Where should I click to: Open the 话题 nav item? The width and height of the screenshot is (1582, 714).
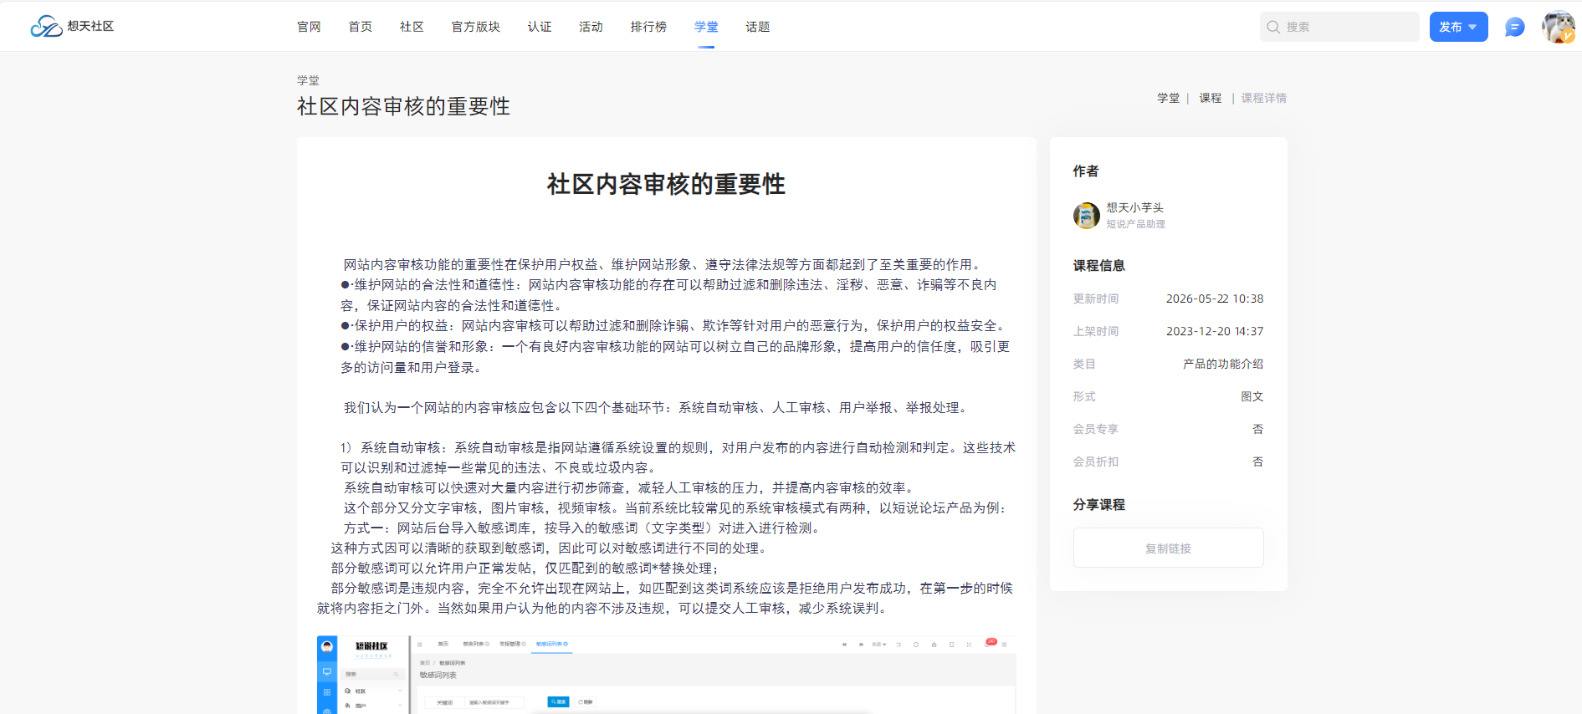pyautogui.click(x=758, y=27)
